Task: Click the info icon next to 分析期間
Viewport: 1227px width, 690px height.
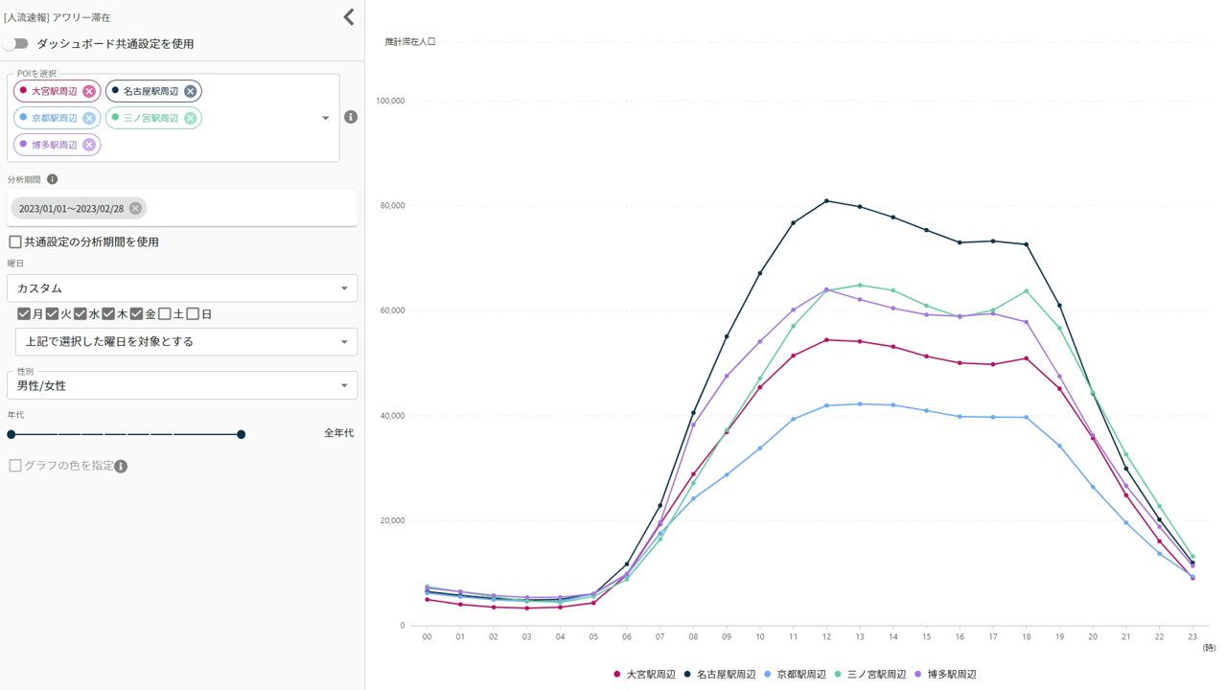Action: [53, 179]
